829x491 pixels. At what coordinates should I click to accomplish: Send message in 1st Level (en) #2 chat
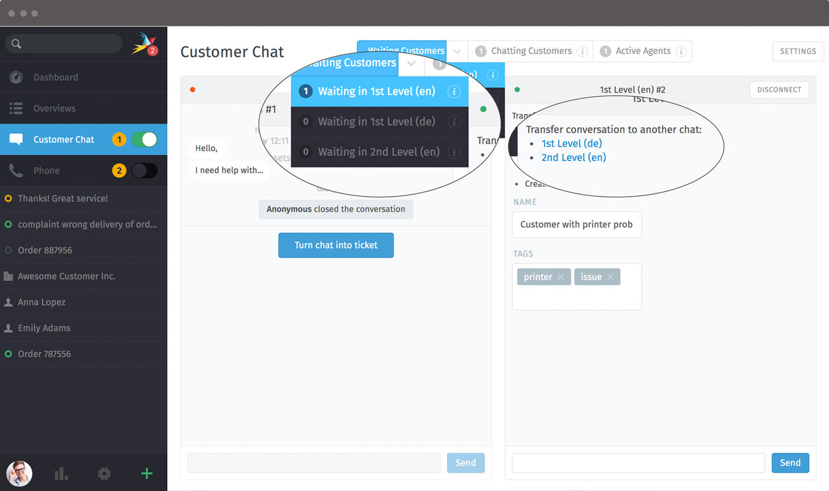pos(790,463)
